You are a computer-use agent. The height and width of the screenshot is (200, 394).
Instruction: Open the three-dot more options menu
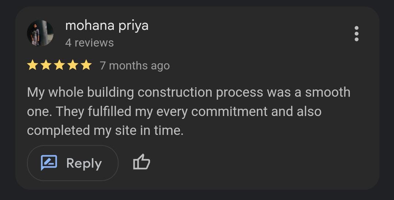(x=356, y=34)
